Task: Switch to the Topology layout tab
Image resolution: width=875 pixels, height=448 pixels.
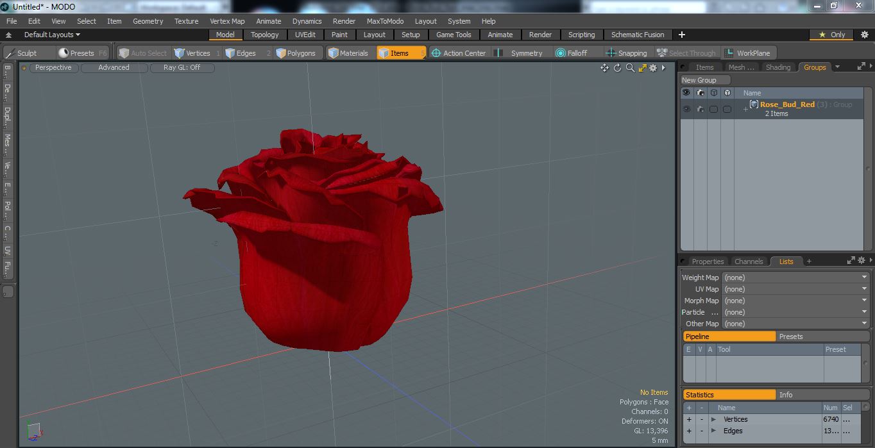Action: 264,35
